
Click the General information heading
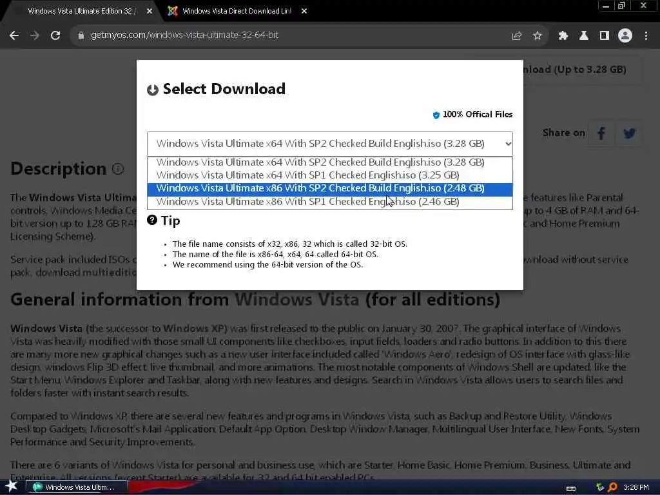pyautogui.click(x=255, y=299)
